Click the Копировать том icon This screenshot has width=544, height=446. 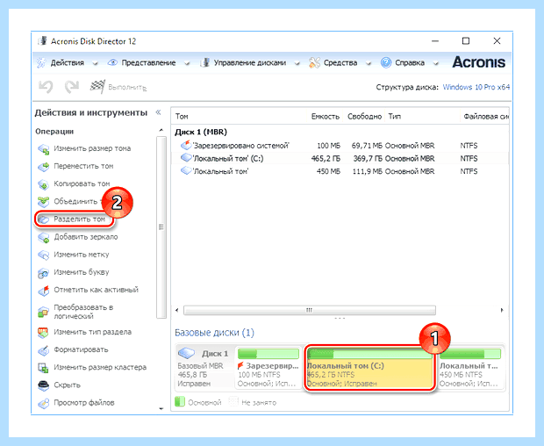tap(44, 184)
